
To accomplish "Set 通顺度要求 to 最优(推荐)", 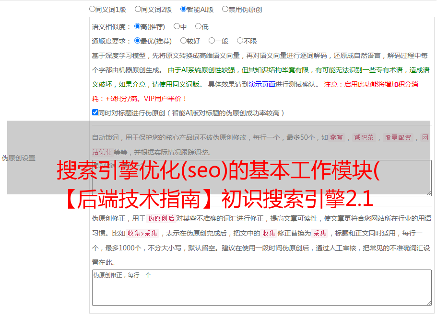I will point(137,41).
